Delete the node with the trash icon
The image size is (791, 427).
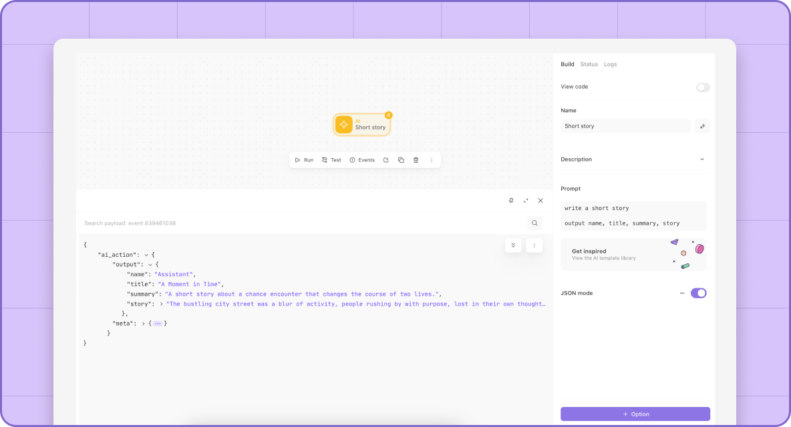click(x=416, y=160)
